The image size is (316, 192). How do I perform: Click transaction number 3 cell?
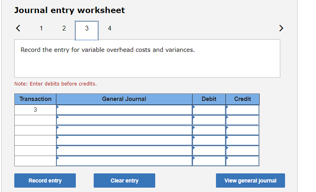[35, 110]
